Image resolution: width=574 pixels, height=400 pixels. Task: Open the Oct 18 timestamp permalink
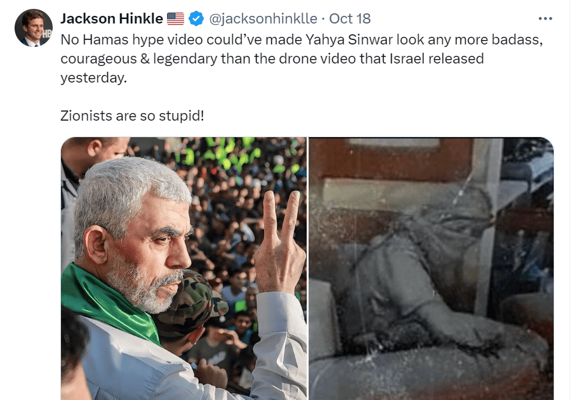350,18
